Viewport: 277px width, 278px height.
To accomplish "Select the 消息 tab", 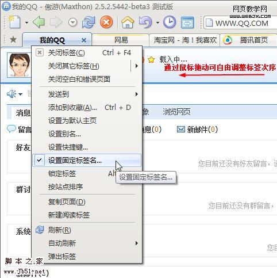I will pos(23,113).
